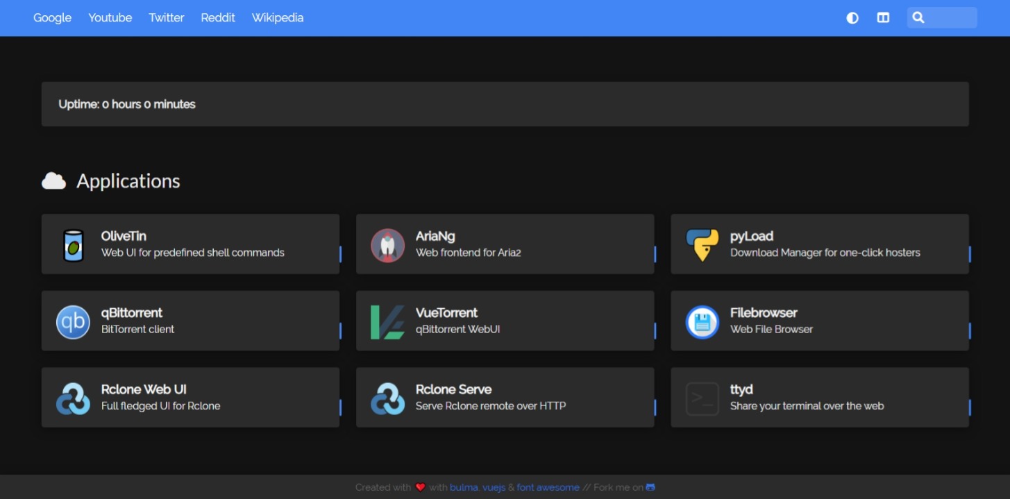Open the Rclone Serve title
Screen dimensions: 1010x499
(453, 389)
